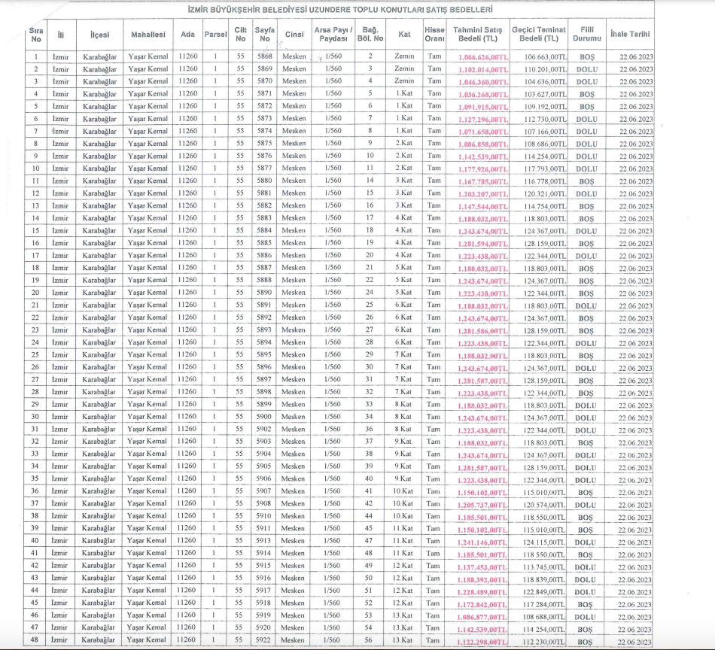The width and height of the screenshot is (715, 650).
Task: Click the 'Mahallesi' column header
Action: pos(148,34)
